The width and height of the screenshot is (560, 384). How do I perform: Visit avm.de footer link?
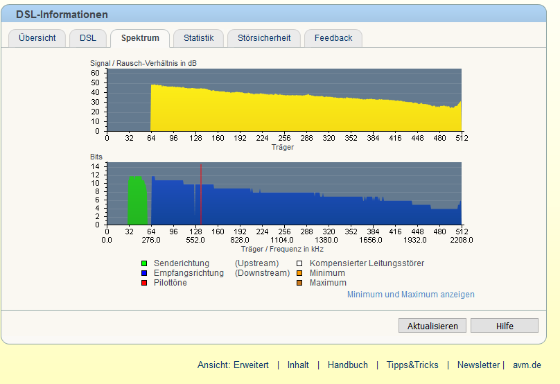[x=527, y=365]
